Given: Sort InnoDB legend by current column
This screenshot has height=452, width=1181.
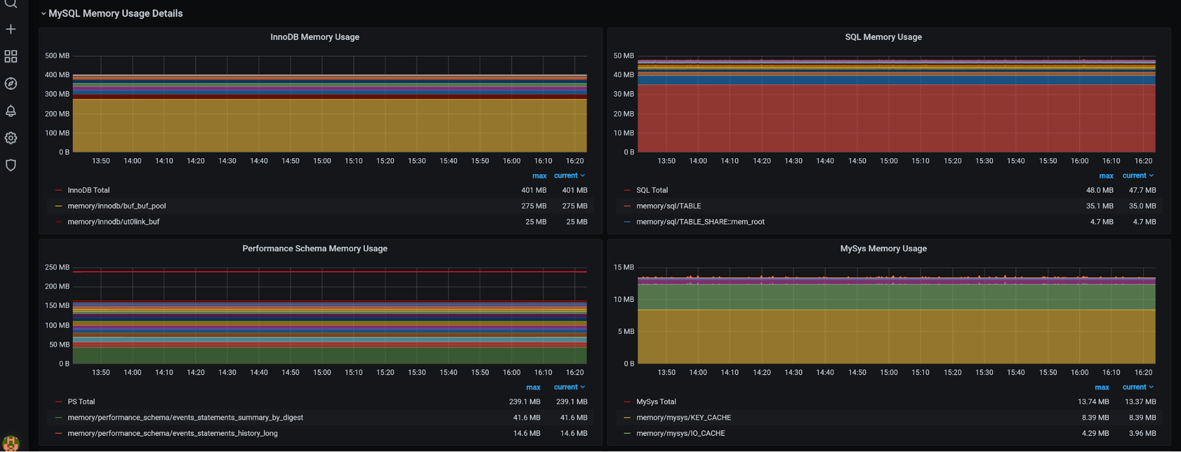Looking at the screenshot, I should tap(565, 176).
